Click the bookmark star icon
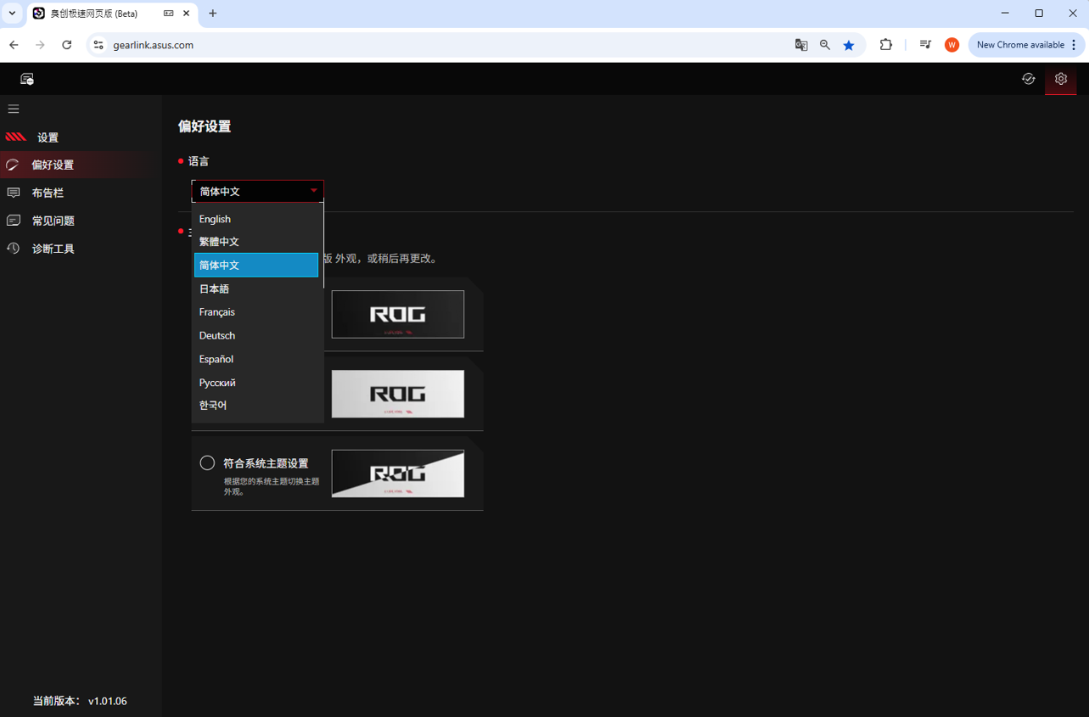1089x717 pixels. point(849,45)
